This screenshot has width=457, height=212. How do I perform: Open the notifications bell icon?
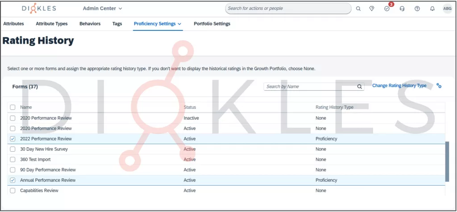coord(432,8)
